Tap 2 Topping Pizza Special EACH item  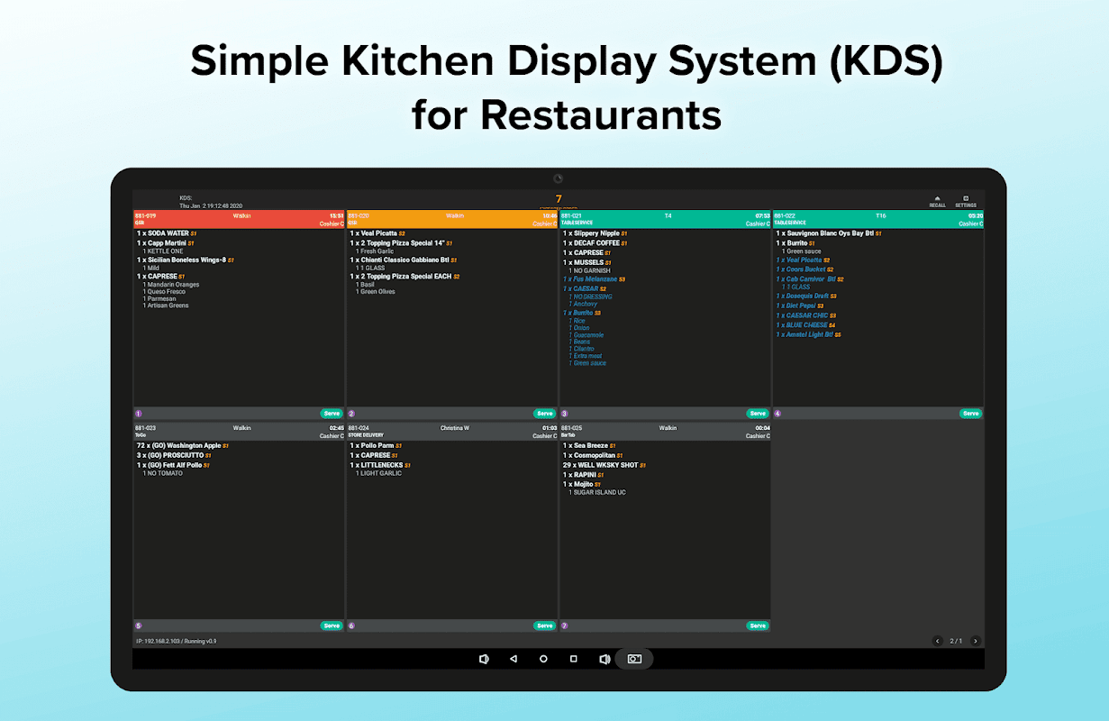(405, 277)
